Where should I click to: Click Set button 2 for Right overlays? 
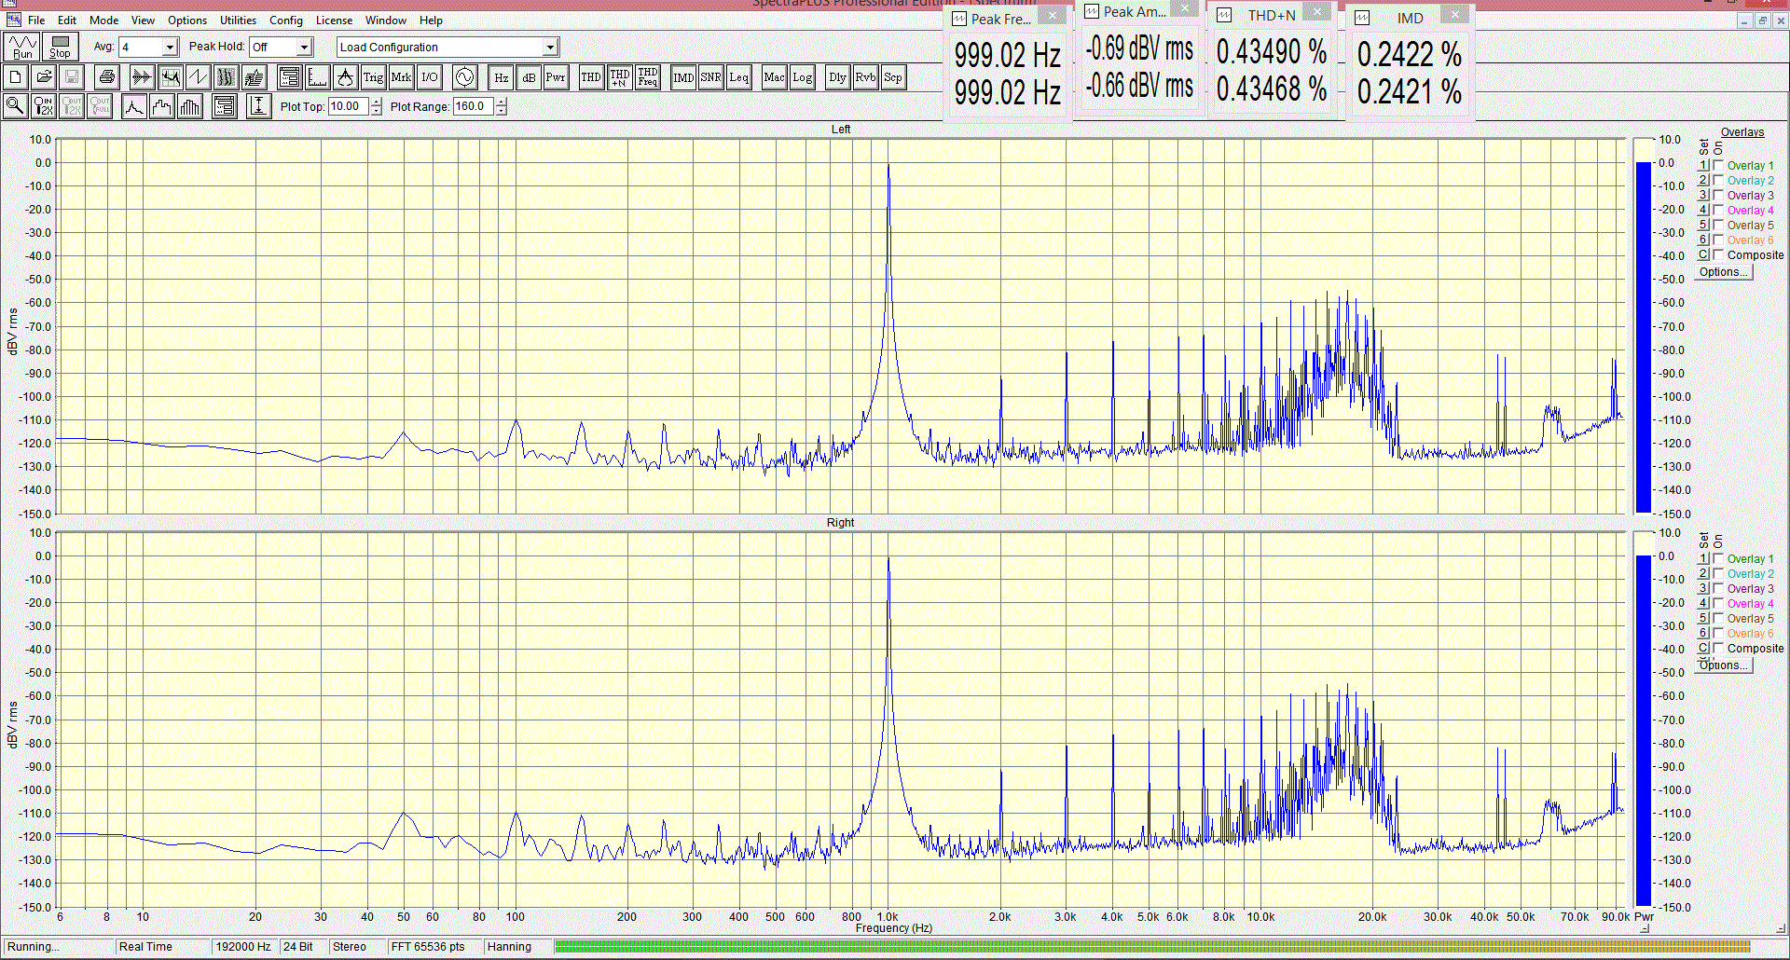click(1702, 573)
